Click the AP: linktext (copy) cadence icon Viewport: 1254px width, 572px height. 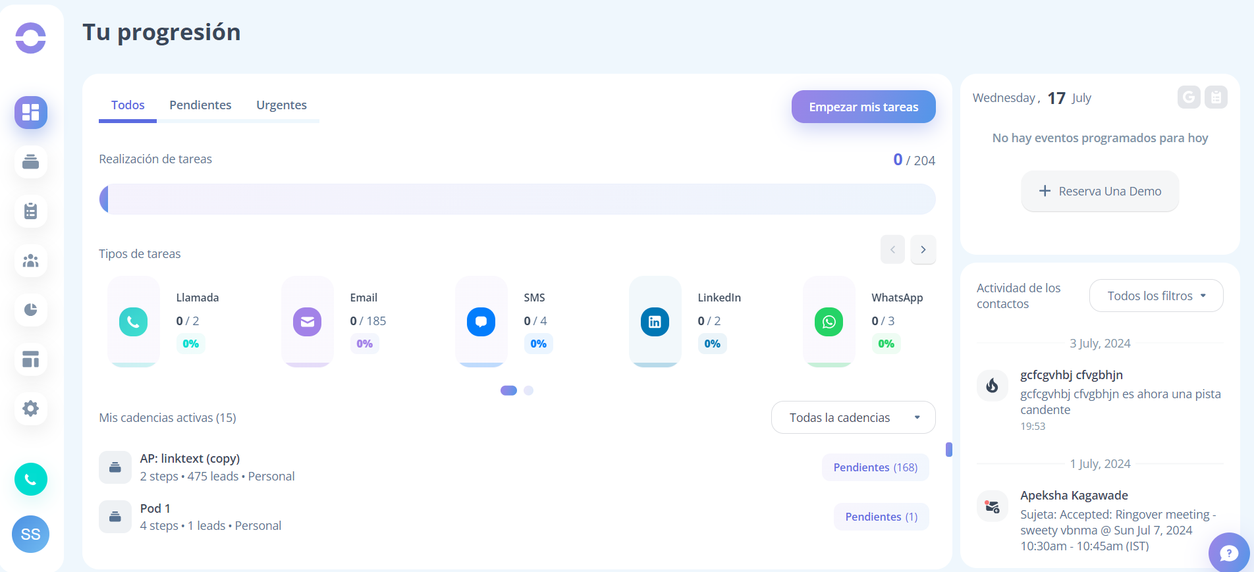115,467
